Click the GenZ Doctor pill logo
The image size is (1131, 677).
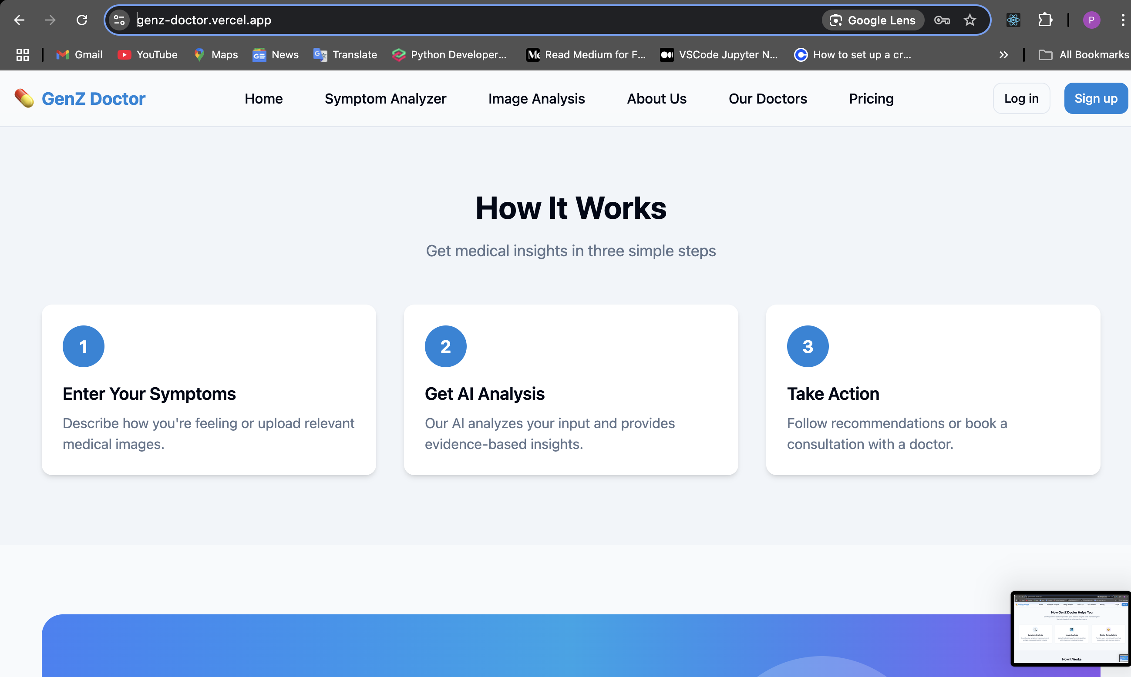tap(24, 98)
